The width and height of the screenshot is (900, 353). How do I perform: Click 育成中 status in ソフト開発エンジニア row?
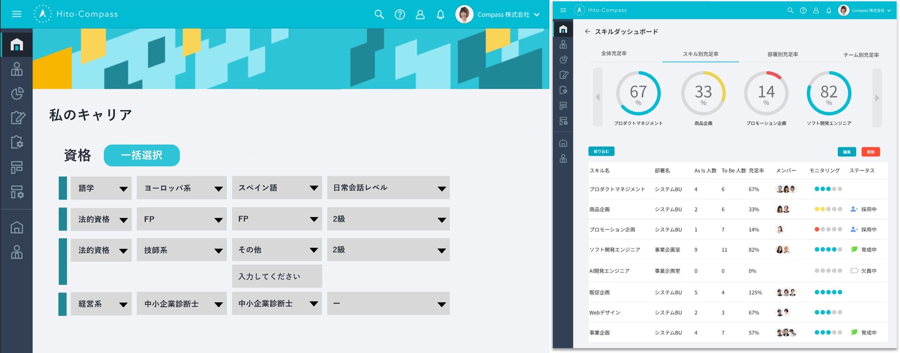[x=863, y=250]
